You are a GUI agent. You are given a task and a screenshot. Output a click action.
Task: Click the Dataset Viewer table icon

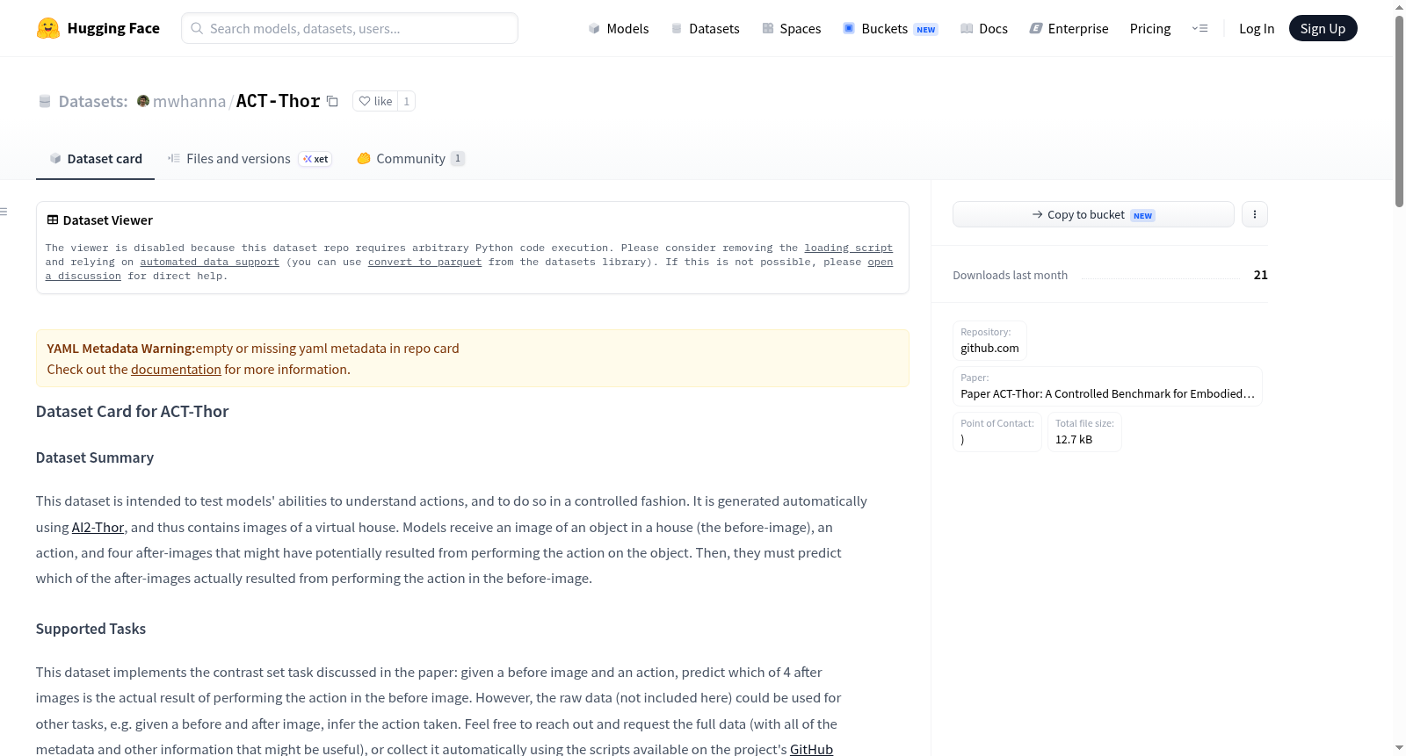click(x=53, y=220)
